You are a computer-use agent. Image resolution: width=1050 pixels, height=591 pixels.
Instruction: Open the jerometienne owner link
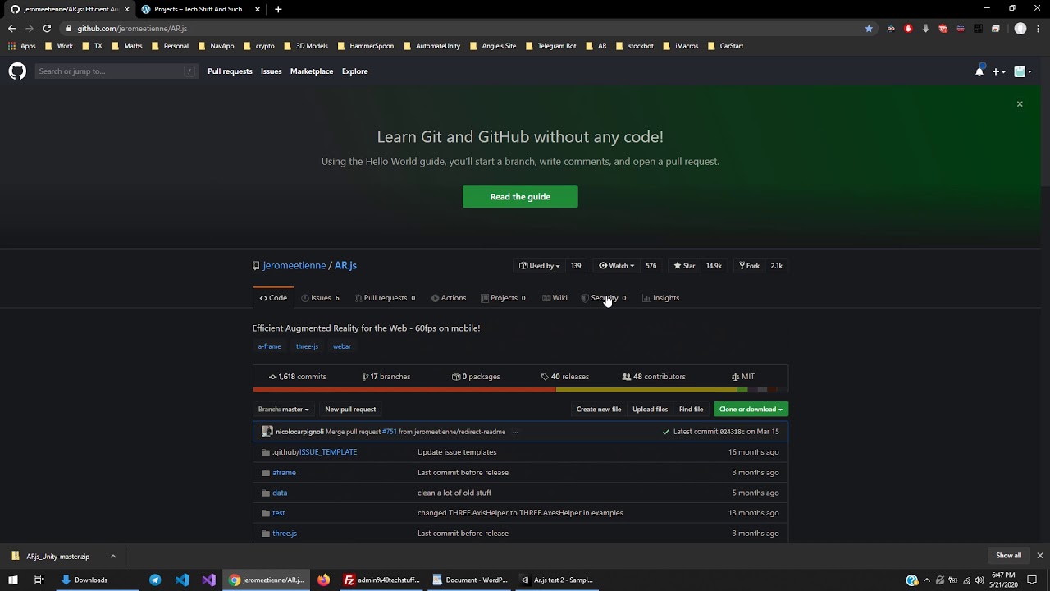click(294, 266)
